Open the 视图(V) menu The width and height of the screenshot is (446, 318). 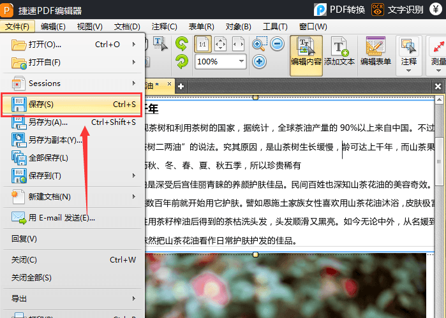[89, 26]
